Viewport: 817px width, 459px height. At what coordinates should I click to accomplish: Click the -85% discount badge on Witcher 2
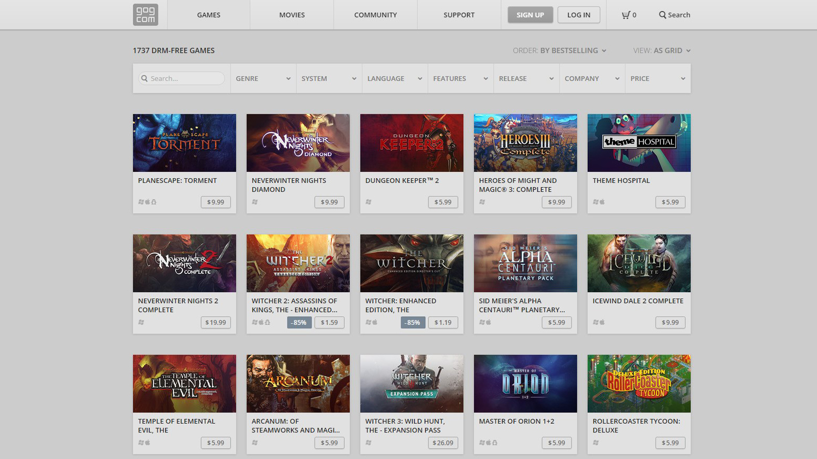coord(299,322)
